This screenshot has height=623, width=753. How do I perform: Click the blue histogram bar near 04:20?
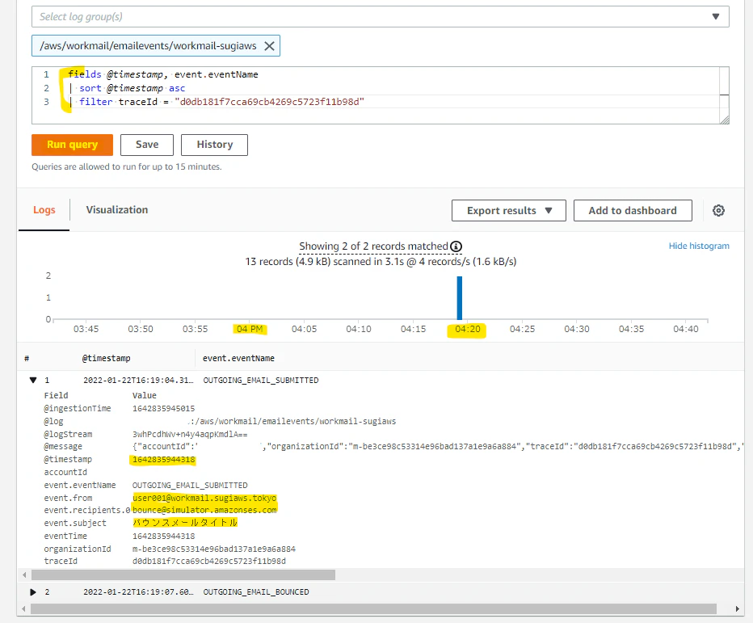pyautogui.click(x=460, y=298)
